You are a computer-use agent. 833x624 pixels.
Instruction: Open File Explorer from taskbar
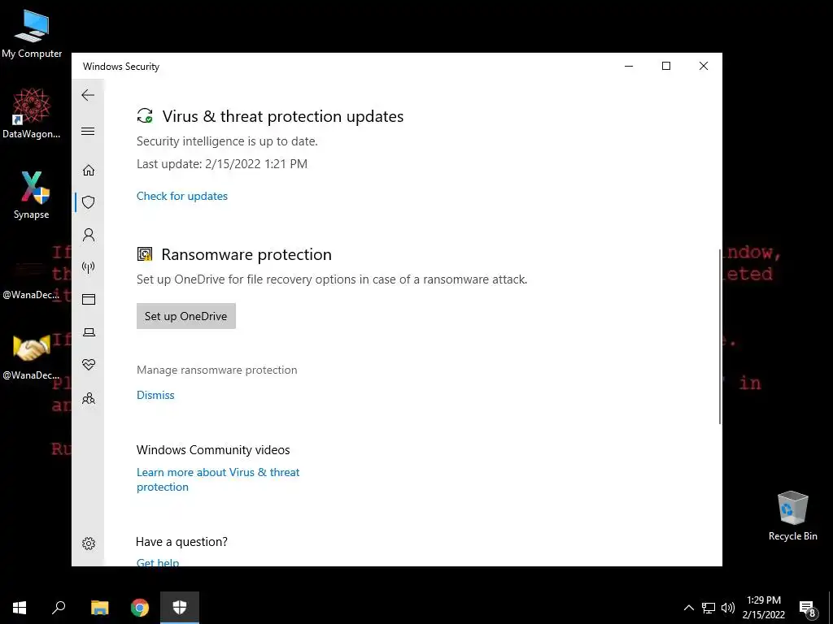pyautogui.click(x=99, y=608)
